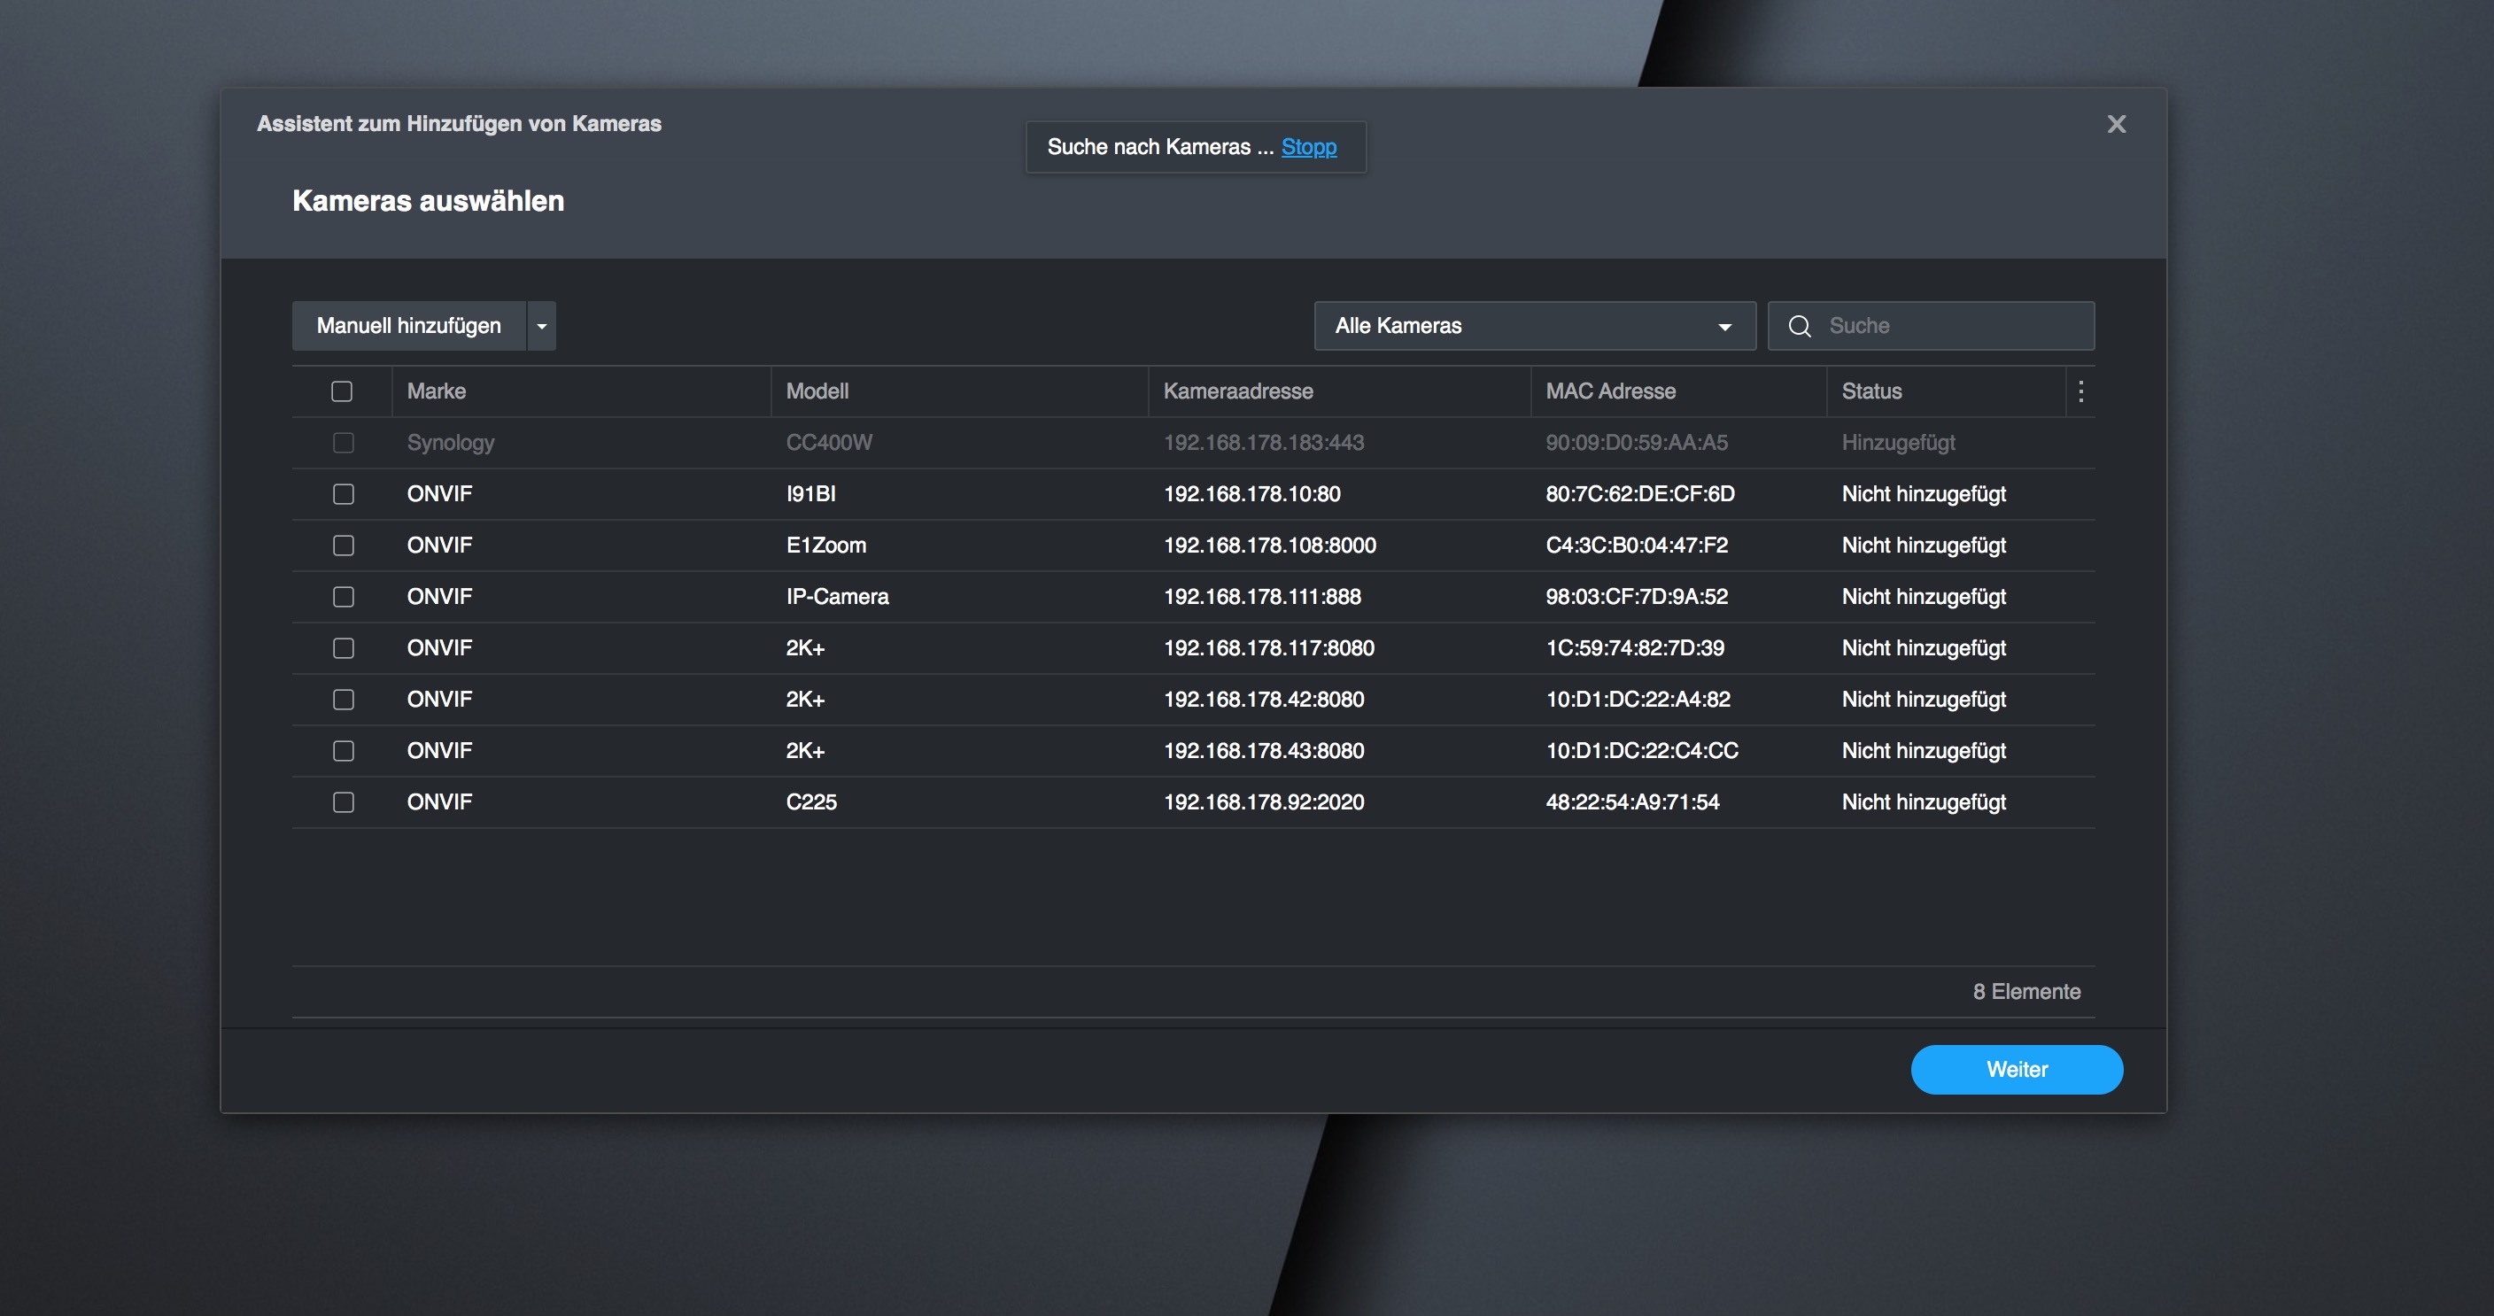Viewport: 2494px width, 1316px height.
Task: Click the Manuell hinzufügen button
Action: point(409,326)
